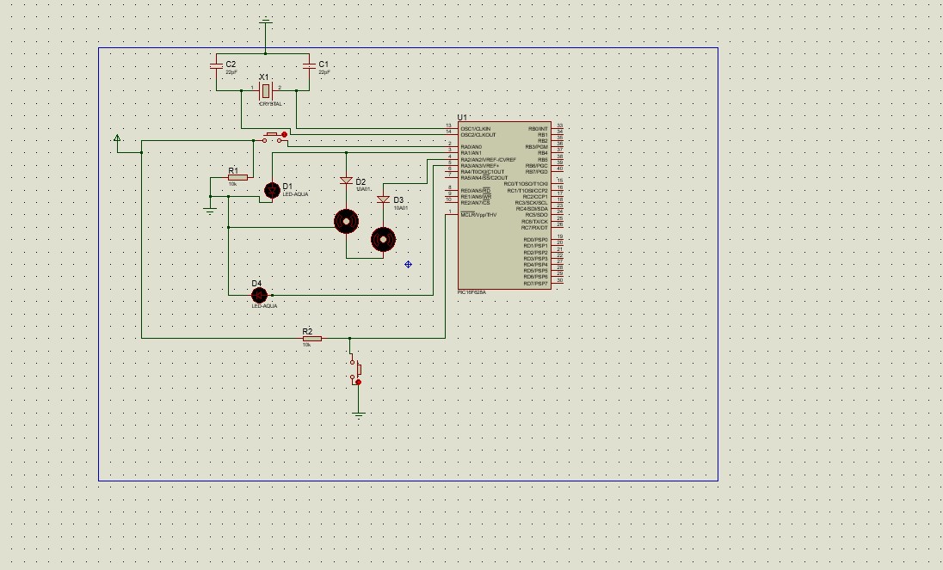This screenshot has height=570, width=943.
Task: Click pin number 33 of U1
Action: pos(560,126)
